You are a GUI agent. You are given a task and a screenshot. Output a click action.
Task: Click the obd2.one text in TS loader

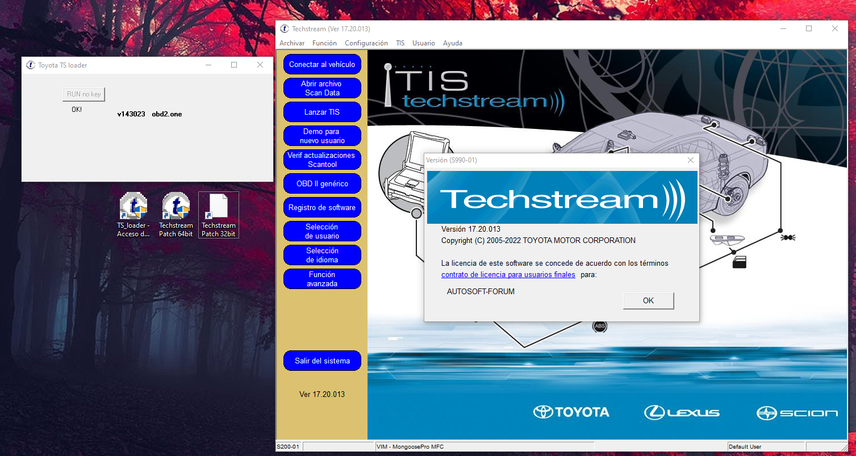pos(167,114)
